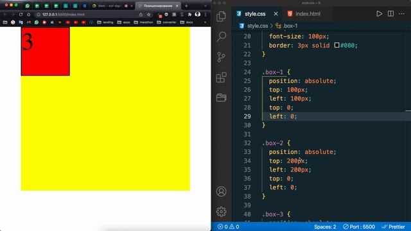Screen dimensions: 411x231
Task: Close the Позиционирование browser tab
Action: pos(177,6)
